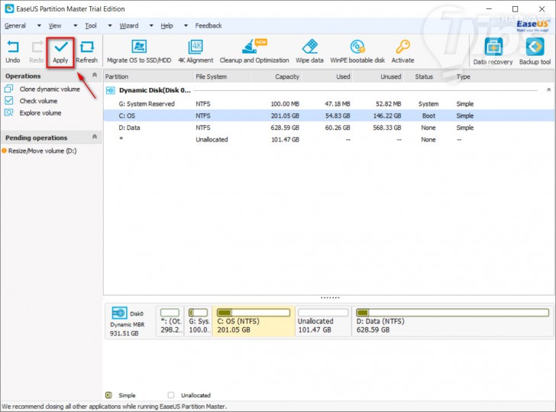Viewport: 556px width, 412px height.
Task: Click the greyed Redo toolbar icon
Action: 37,47
